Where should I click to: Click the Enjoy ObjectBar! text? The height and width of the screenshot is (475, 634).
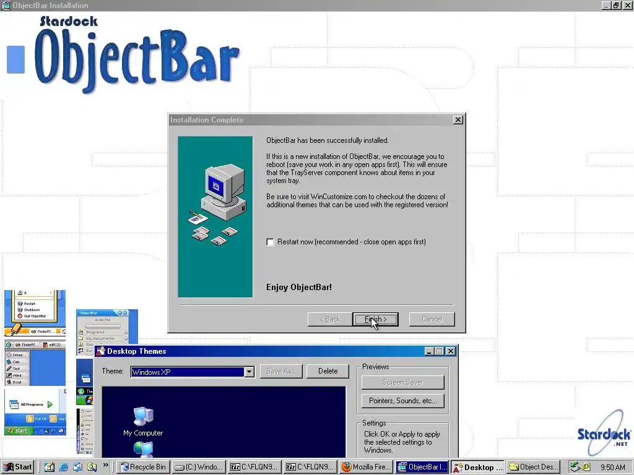pos(299,287)
